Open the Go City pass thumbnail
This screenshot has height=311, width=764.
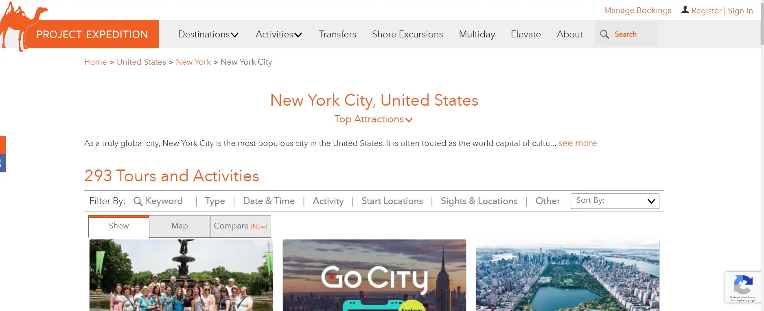pyautogui.click(x=374, y=275)
